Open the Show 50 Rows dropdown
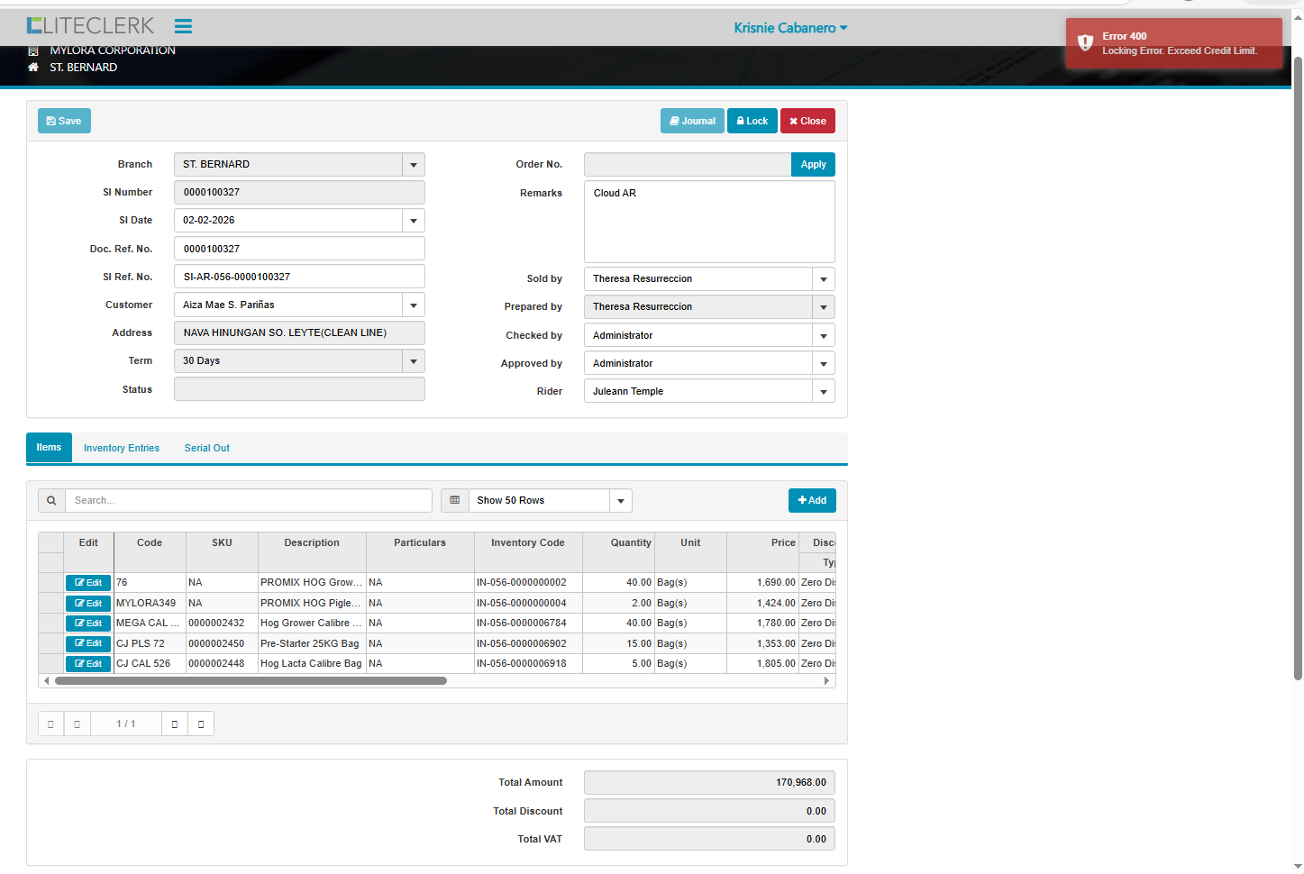Screen dimensions: 1304x874 click(x=620, y=501)
